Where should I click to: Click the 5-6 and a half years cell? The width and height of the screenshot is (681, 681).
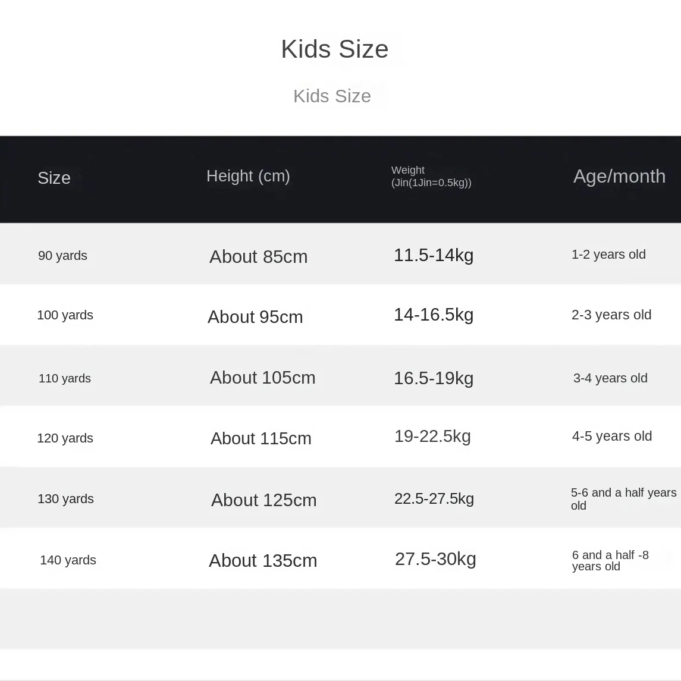[624, 498]
